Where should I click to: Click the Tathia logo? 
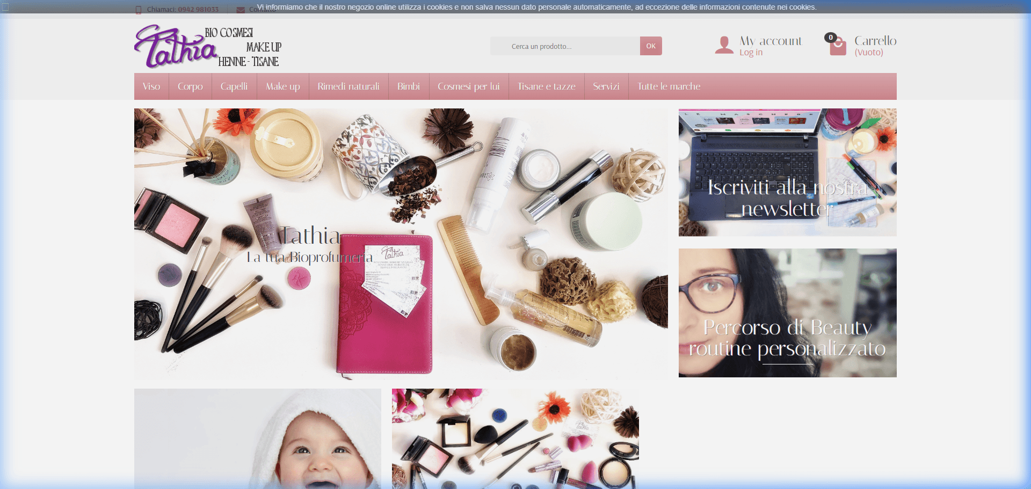pos(208,46)
